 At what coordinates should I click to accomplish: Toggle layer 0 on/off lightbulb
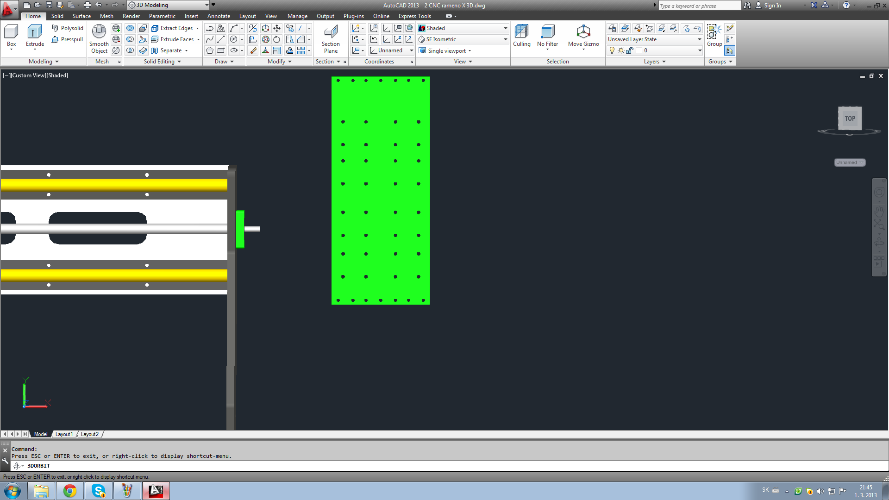pyautogui.click(x=612, y=50)
